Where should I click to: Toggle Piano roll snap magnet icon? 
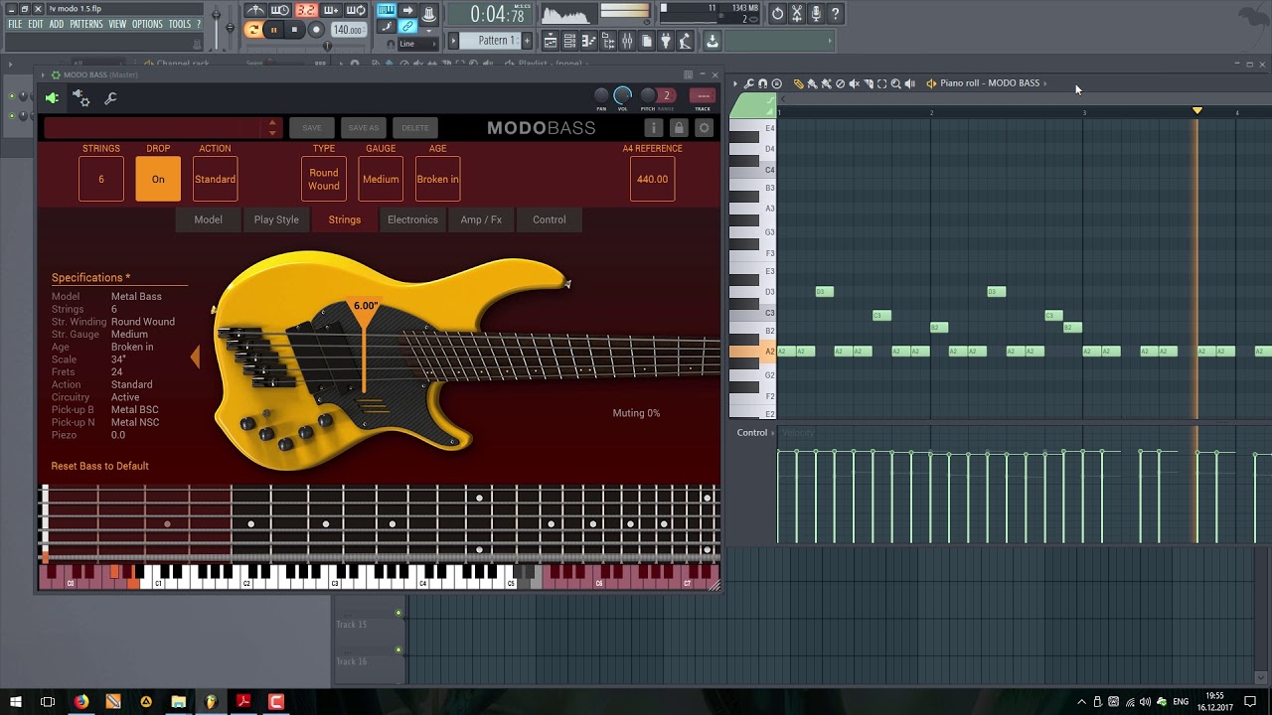(x=762, y=83)
